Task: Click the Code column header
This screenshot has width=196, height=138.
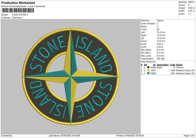Action: pos(172,65)
